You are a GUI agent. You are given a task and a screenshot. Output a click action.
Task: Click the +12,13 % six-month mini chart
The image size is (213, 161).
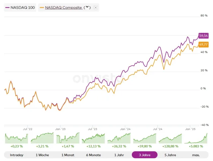tap(93, 138)
